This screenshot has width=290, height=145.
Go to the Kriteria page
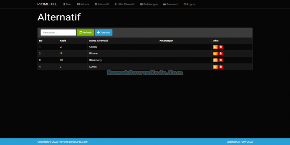tap(83, 4)
